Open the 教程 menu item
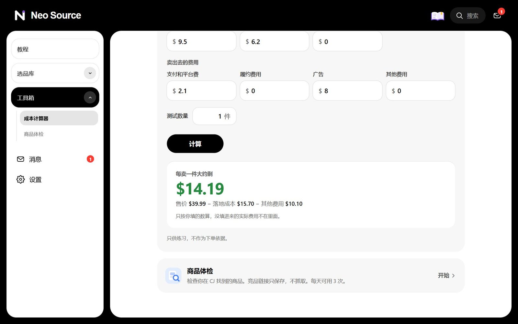 point(55,49)
